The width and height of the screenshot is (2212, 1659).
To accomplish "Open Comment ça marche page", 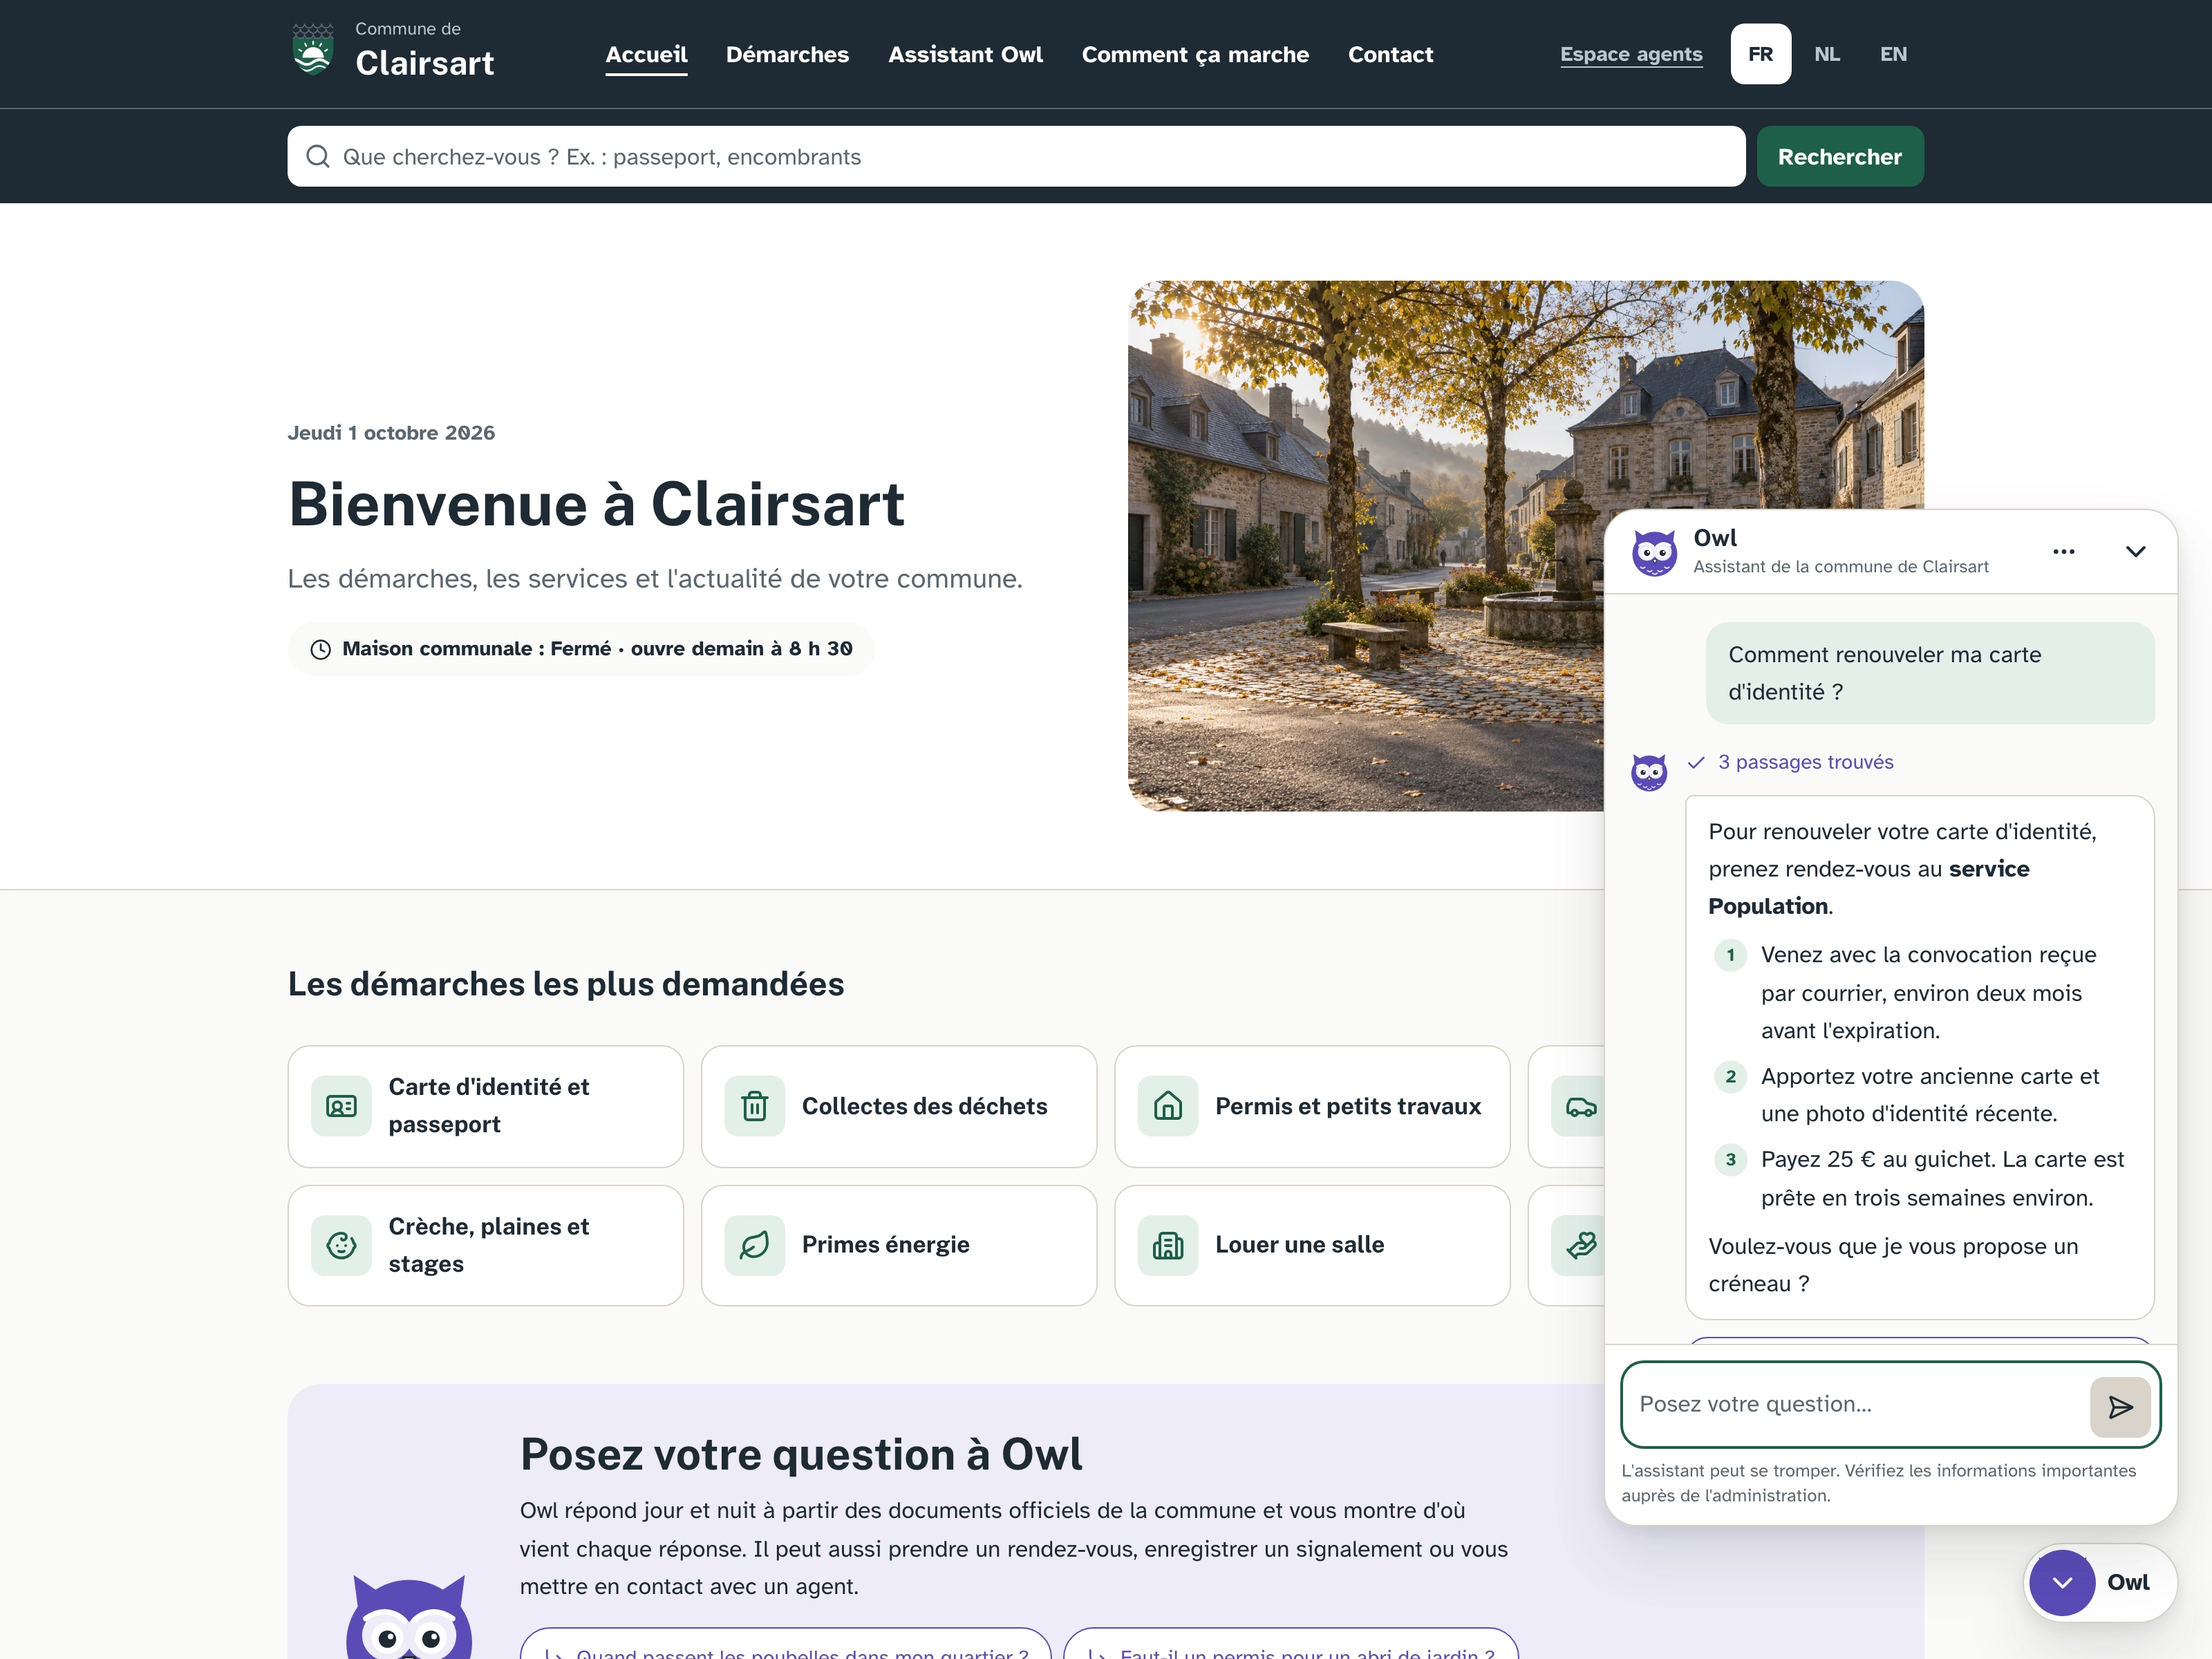I will (1195, 55).
